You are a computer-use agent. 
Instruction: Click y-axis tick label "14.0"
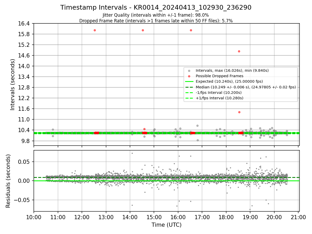(24, 66)
